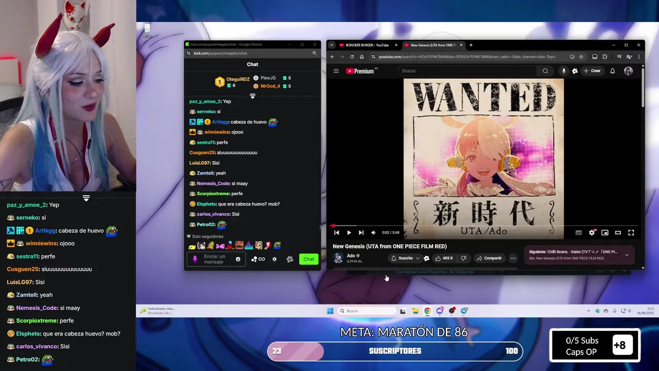Collapse the Kick chat leaderboard expander
The image size is (659, 371).
(x=252, y=96)
